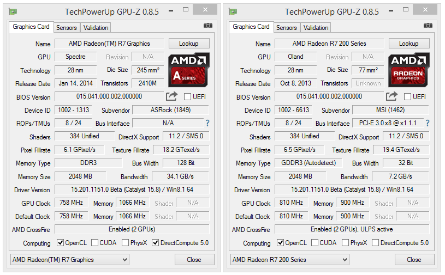
Task: Select Graphics Card tab in left window
Action: [x=31, y=27]
